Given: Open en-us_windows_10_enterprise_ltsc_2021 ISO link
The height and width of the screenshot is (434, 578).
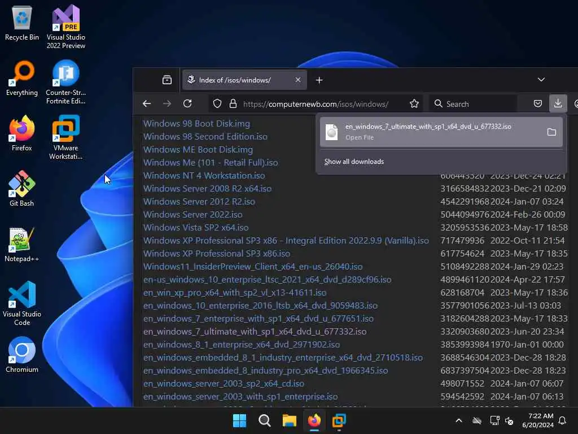Looking at the screenshot, I should coord(267,279).
